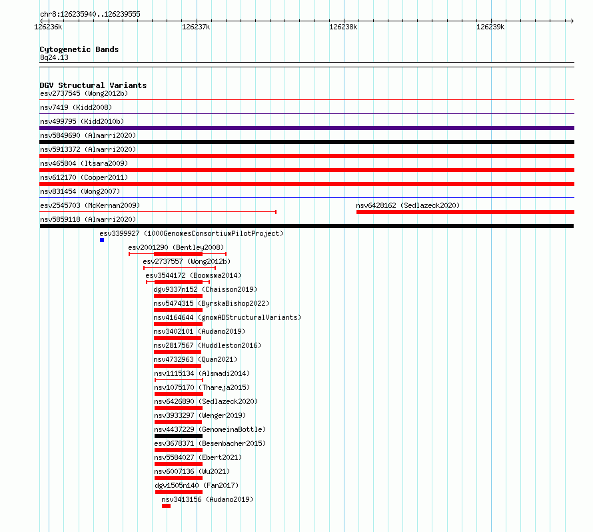Click the chr8:126235940..126239555 coordinate text
This screenshot has height=532, width=593.
(x=90, y=15)
